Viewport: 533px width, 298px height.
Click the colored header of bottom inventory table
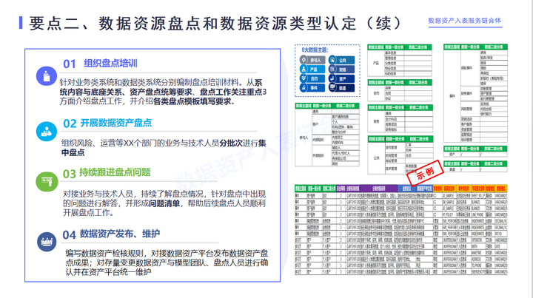click(x=400, y=189)
